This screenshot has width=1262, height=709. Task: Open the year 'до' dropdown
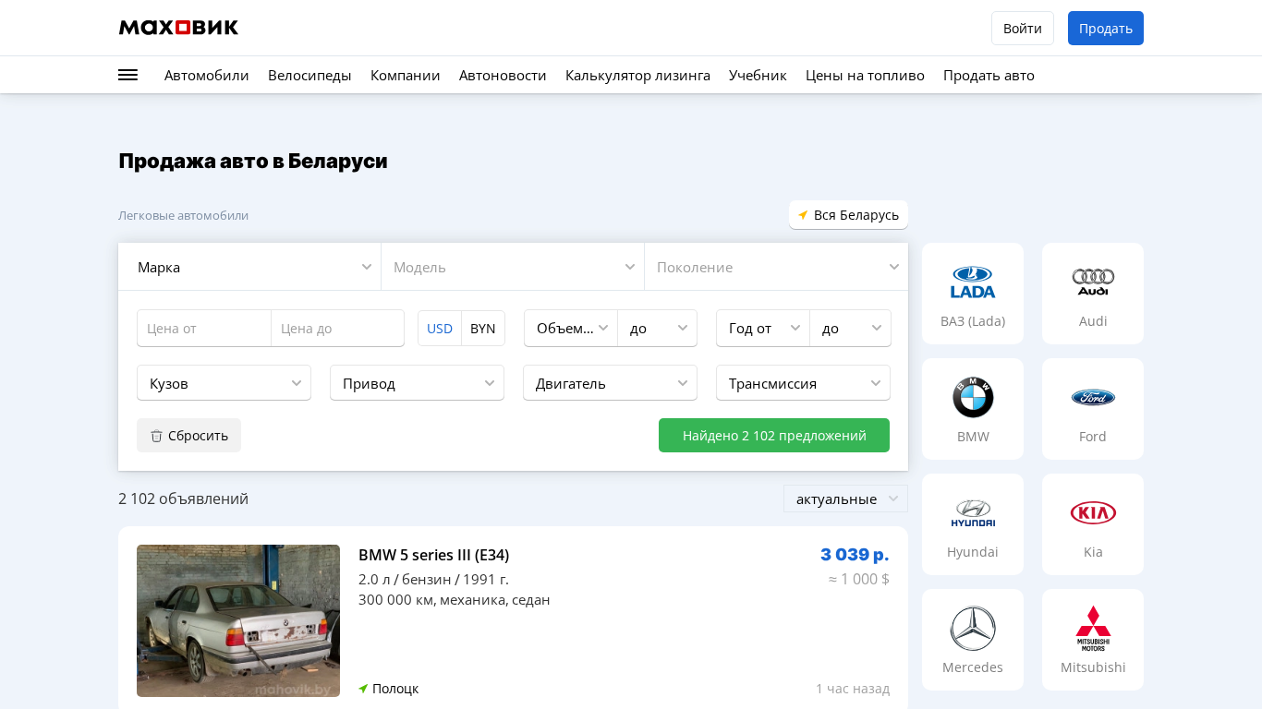(x=851, y=329)
